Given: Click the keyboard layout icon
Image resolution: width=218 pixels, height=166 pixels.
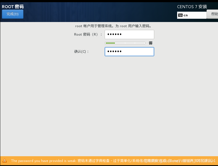Looking at the screenshot, I should coord(180,15).
